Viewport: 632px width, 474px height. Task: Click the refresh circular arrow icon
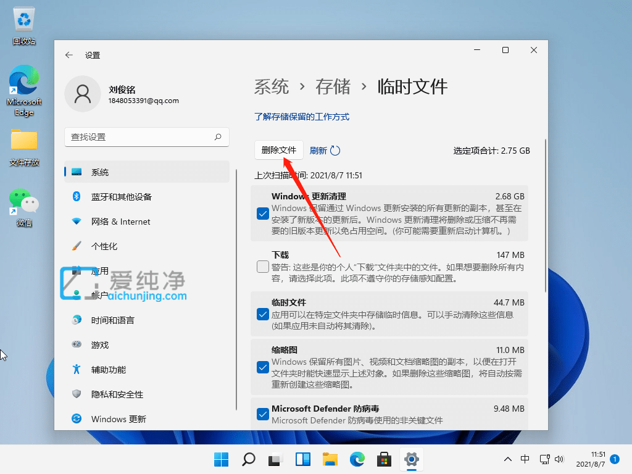tap(335, 151)
